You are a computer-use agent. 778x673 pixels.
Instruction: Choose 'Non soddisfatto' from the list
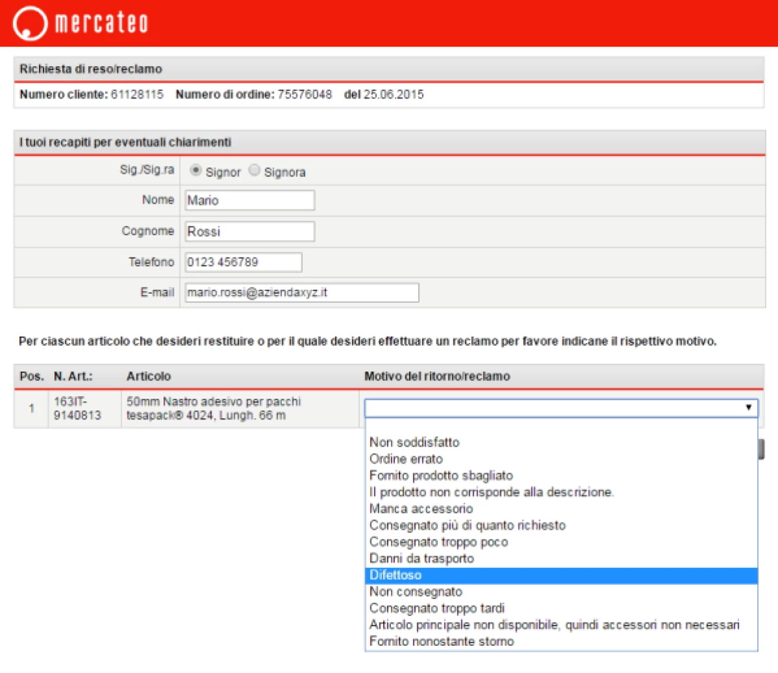[414, 442]
